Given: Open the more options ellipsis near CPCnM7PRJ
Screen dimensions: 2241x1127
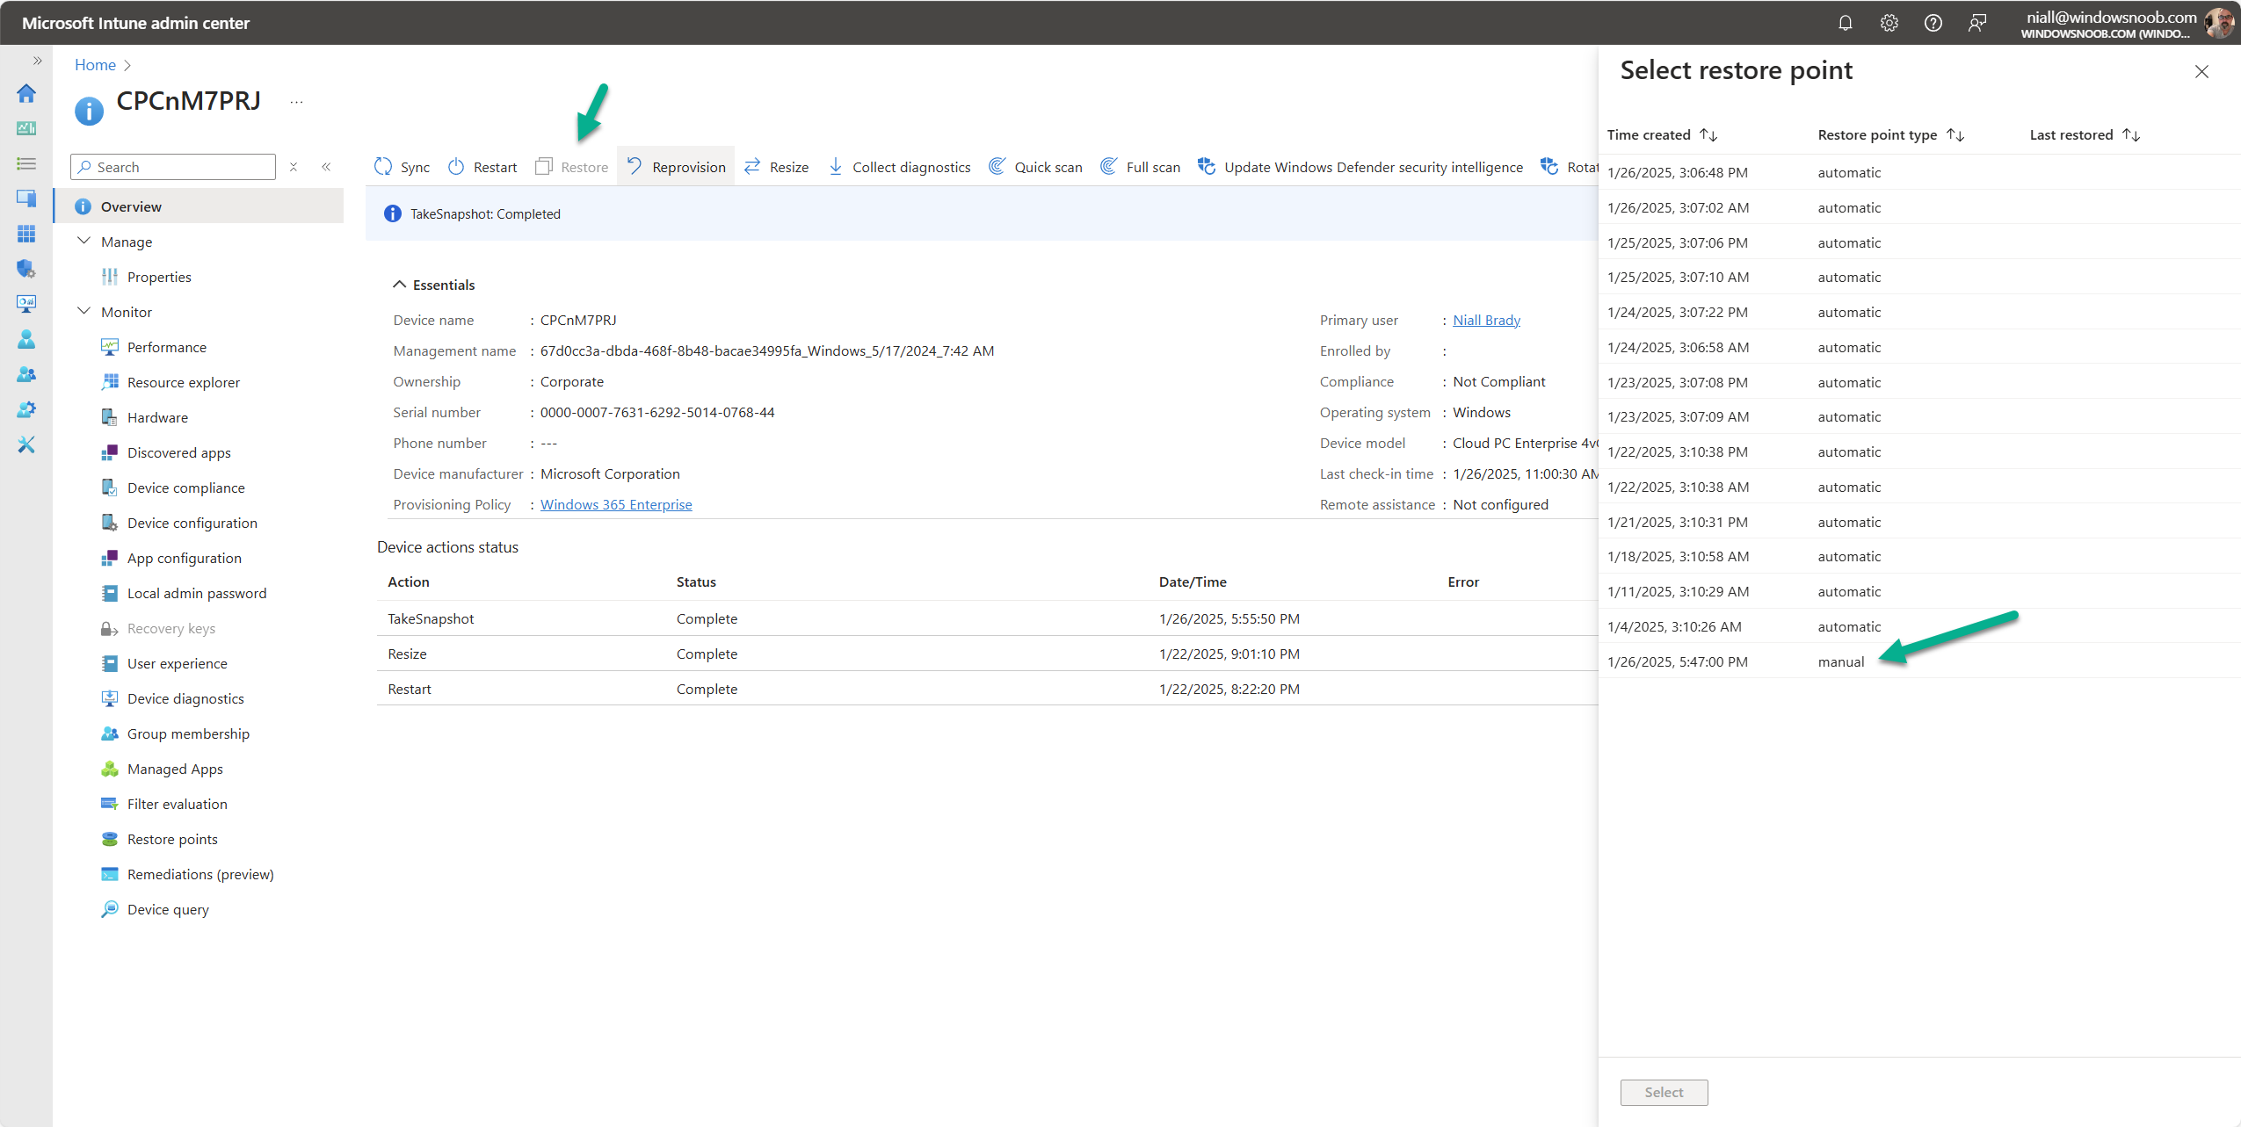Looking at the screenshot, I should (x=296, y=102).
